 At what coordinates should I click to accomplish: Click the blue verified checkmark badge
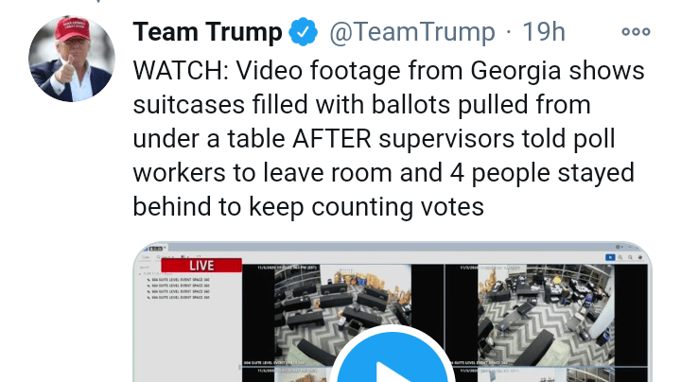304,32
